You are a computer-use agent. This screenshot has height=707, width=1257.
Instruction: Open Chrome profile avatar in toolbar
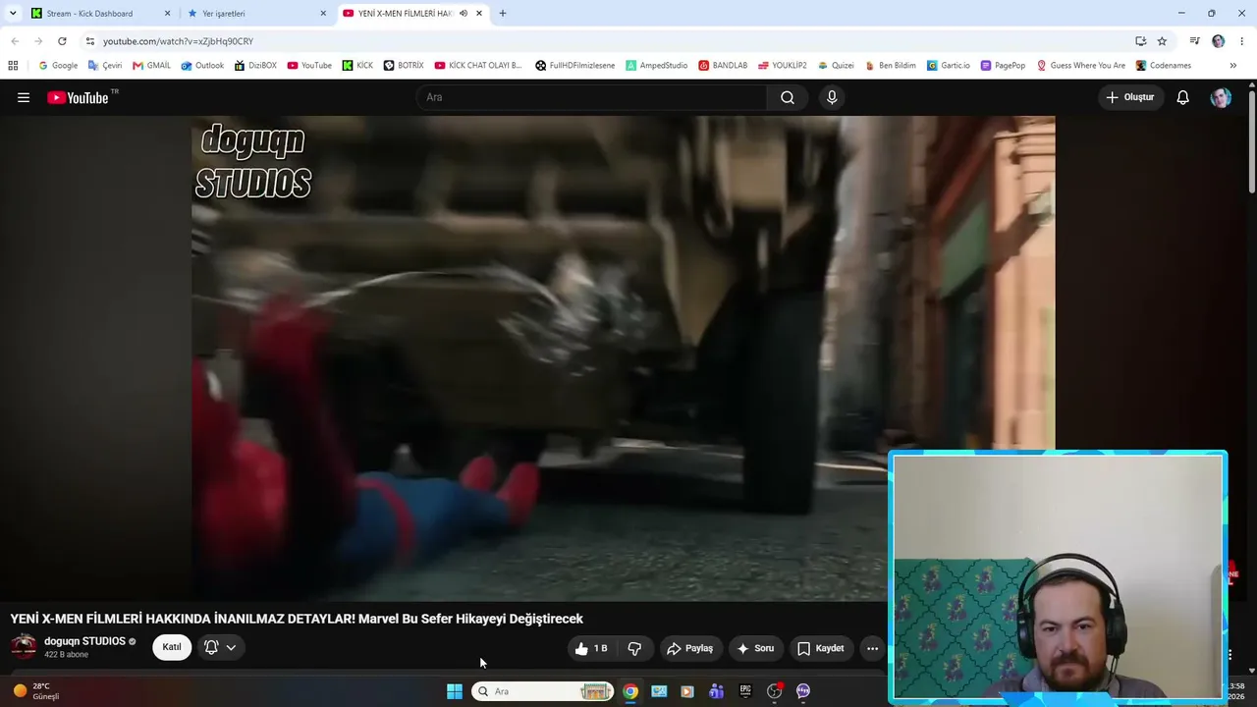pyautogui.click(x=1219, y=41)
